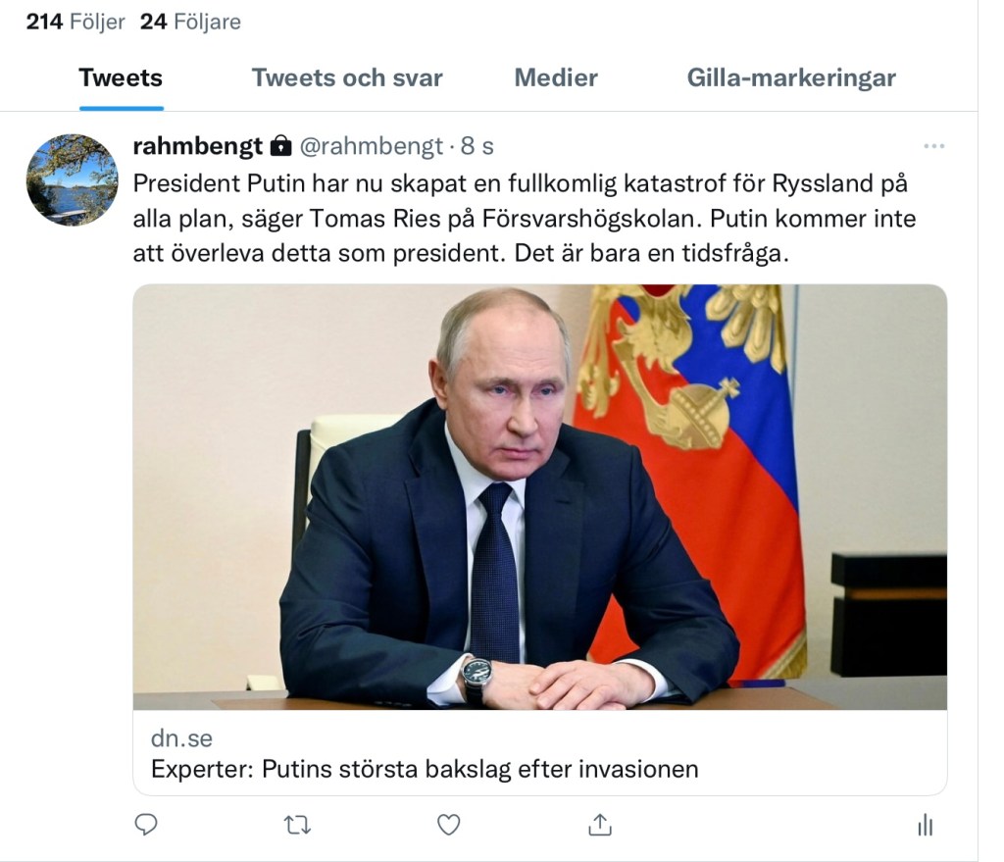Open the Putin article preview image
The width and height of the screenshot is (1004, 862).
(x=539, y=496)
